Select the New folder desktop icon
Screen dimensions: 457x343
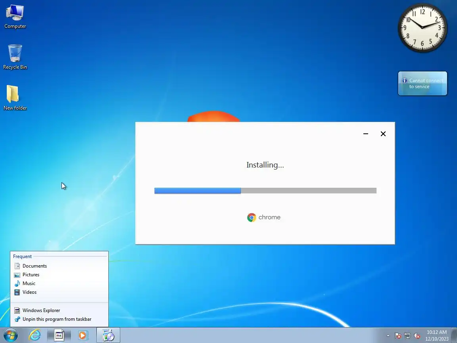pos(15,98)
